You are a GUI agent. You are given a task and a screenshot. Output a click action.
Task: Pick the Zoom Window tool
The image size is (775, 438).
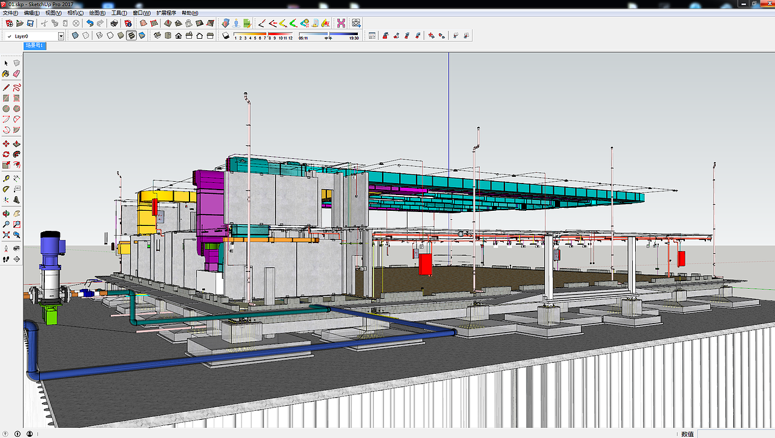(17, 224)
